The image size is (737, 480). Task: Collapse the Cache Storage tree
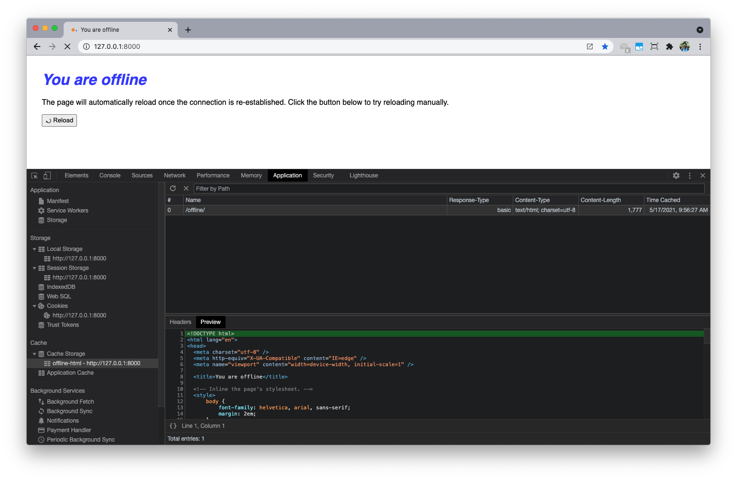[34, 354]
